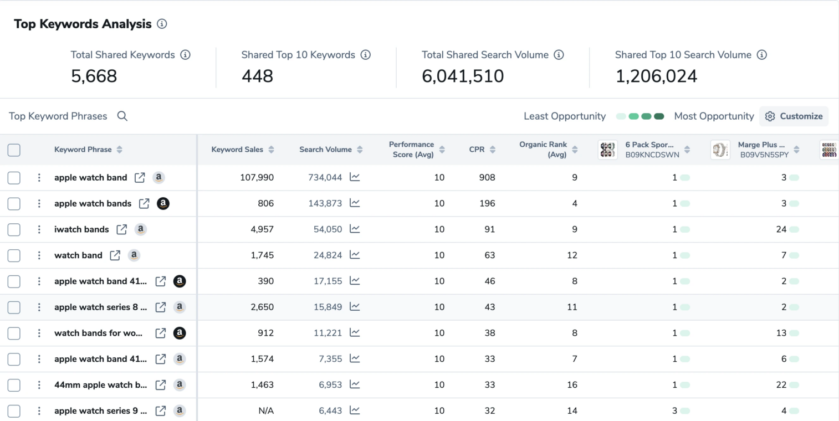Sort by Search Volume column arrows
This screenshot has height=421, width=839.
[x=360, y=150]
